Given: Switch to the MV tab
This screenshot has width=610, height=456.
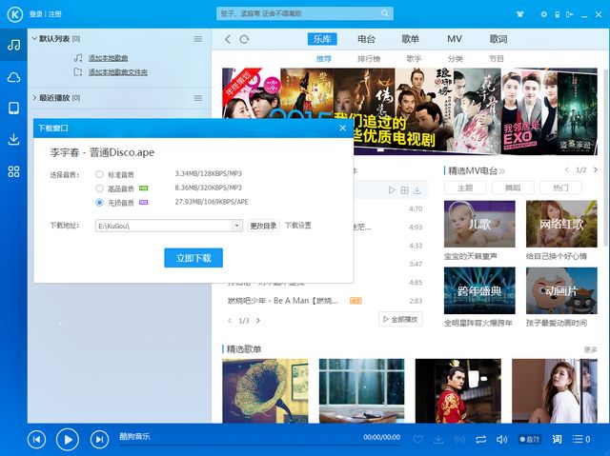Looking at the screenshot, I should pyautogui.click(x=455, y=39).
